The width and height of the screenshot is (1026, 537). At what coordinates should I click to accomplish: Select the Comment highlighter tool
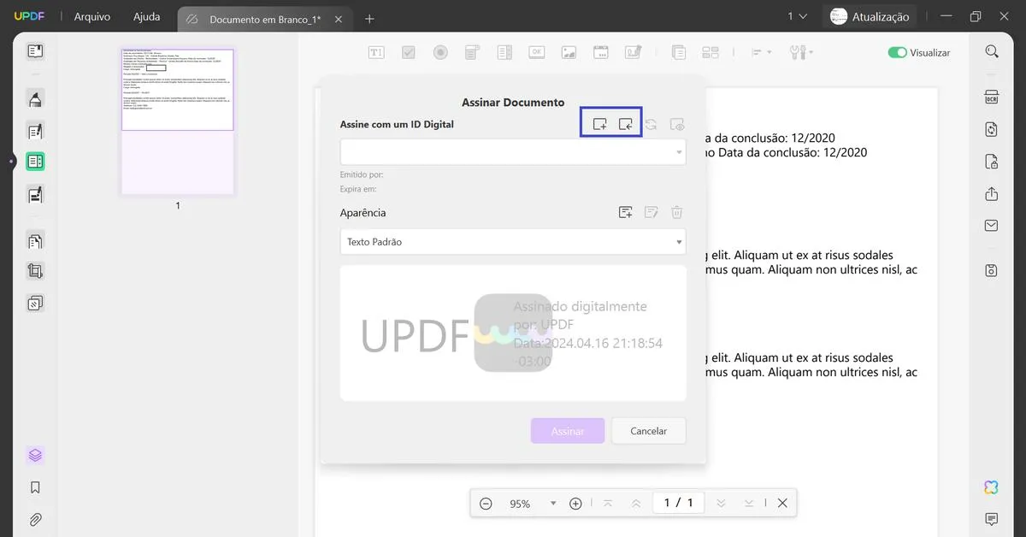(x=35, y=99)
